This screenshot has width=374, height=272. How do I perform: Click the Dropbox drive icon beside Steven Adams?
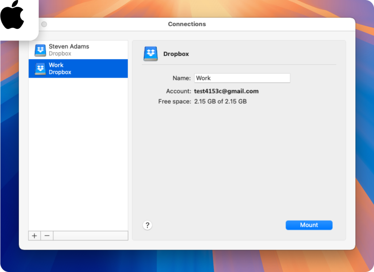tap(40, 50)
